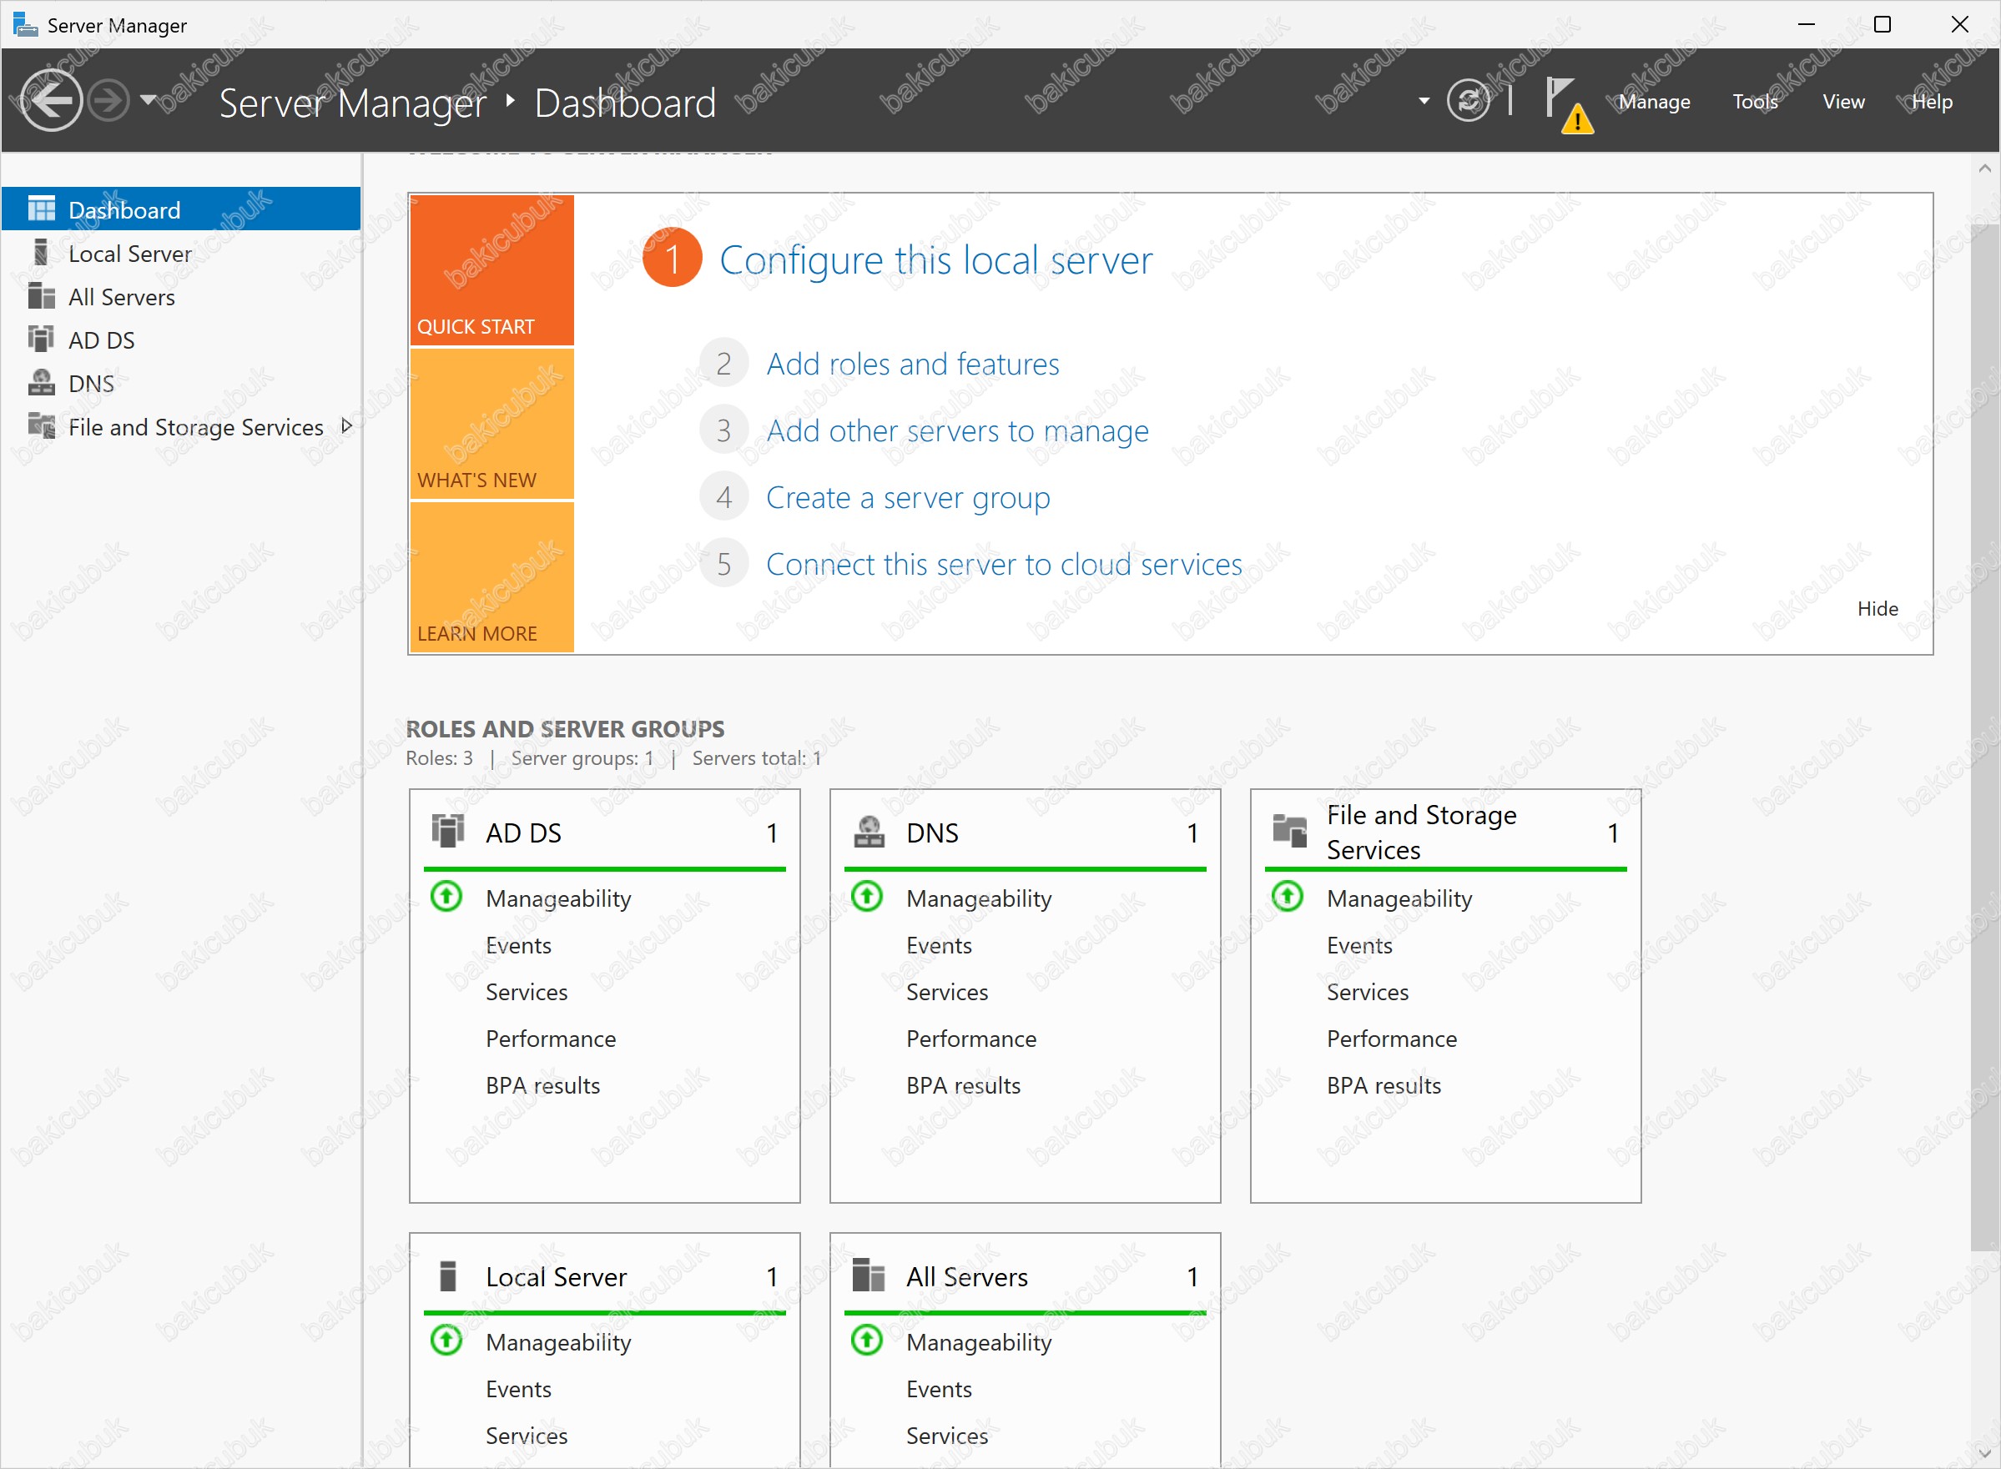Open the All Servers tile title
Image resolution: width=2001 pixels, height=1469 pixels.
967,1277
